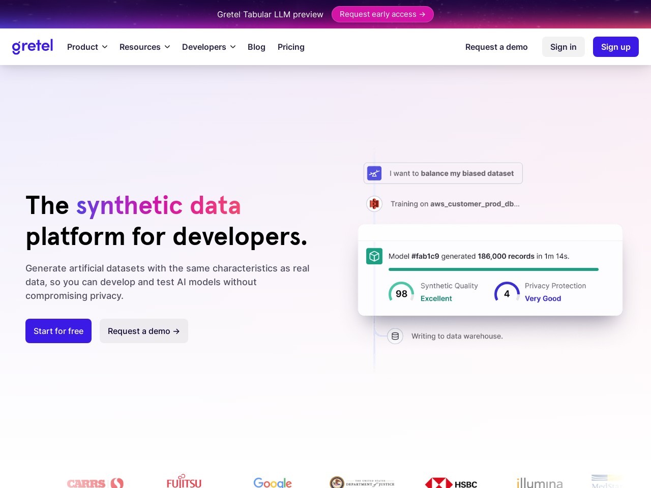Click the Google logo in partner row
Image resolution: width=651 pixels, height=488 pixels.
pyautogui.click(x=273, y=483)
